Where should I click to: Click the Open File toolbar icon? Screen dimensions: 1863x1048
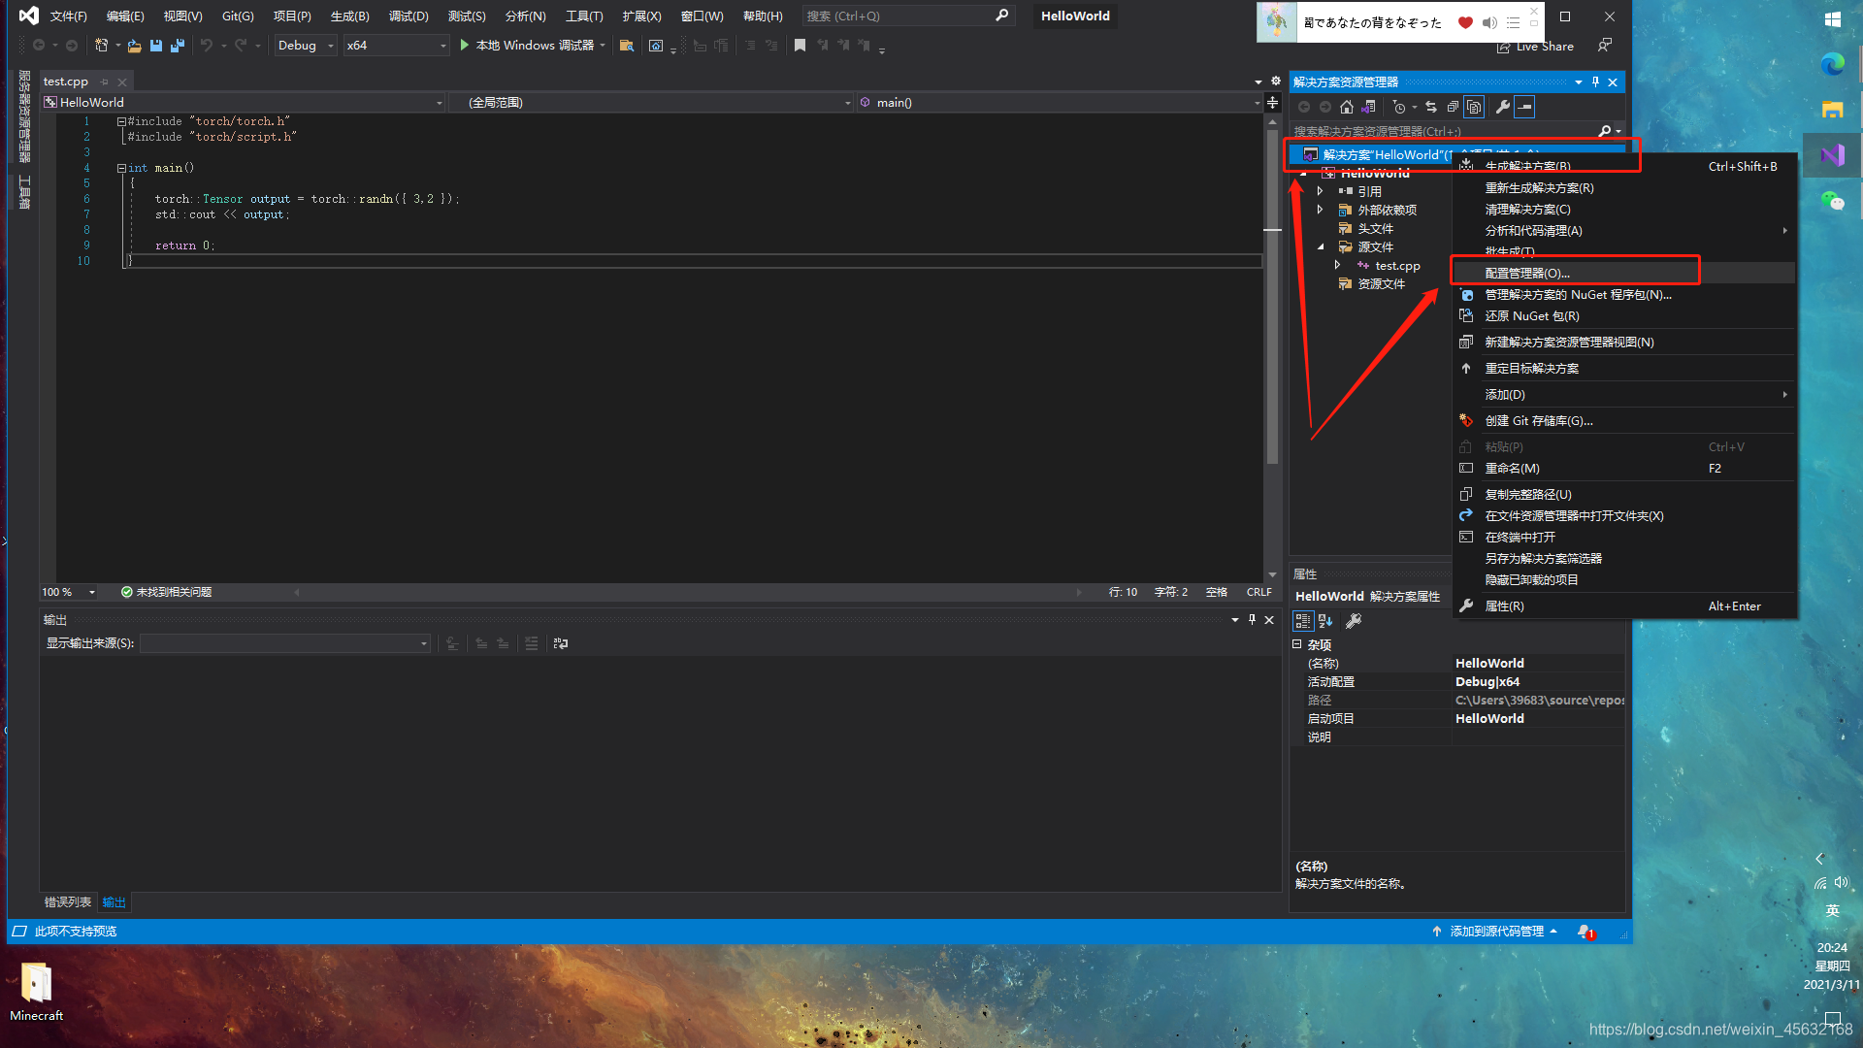pos(135,46)
